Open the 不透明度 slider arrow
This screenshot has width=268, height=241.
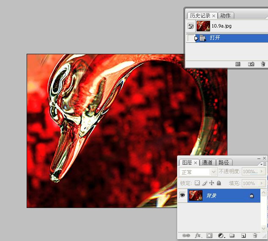click(x=262, y=171)
